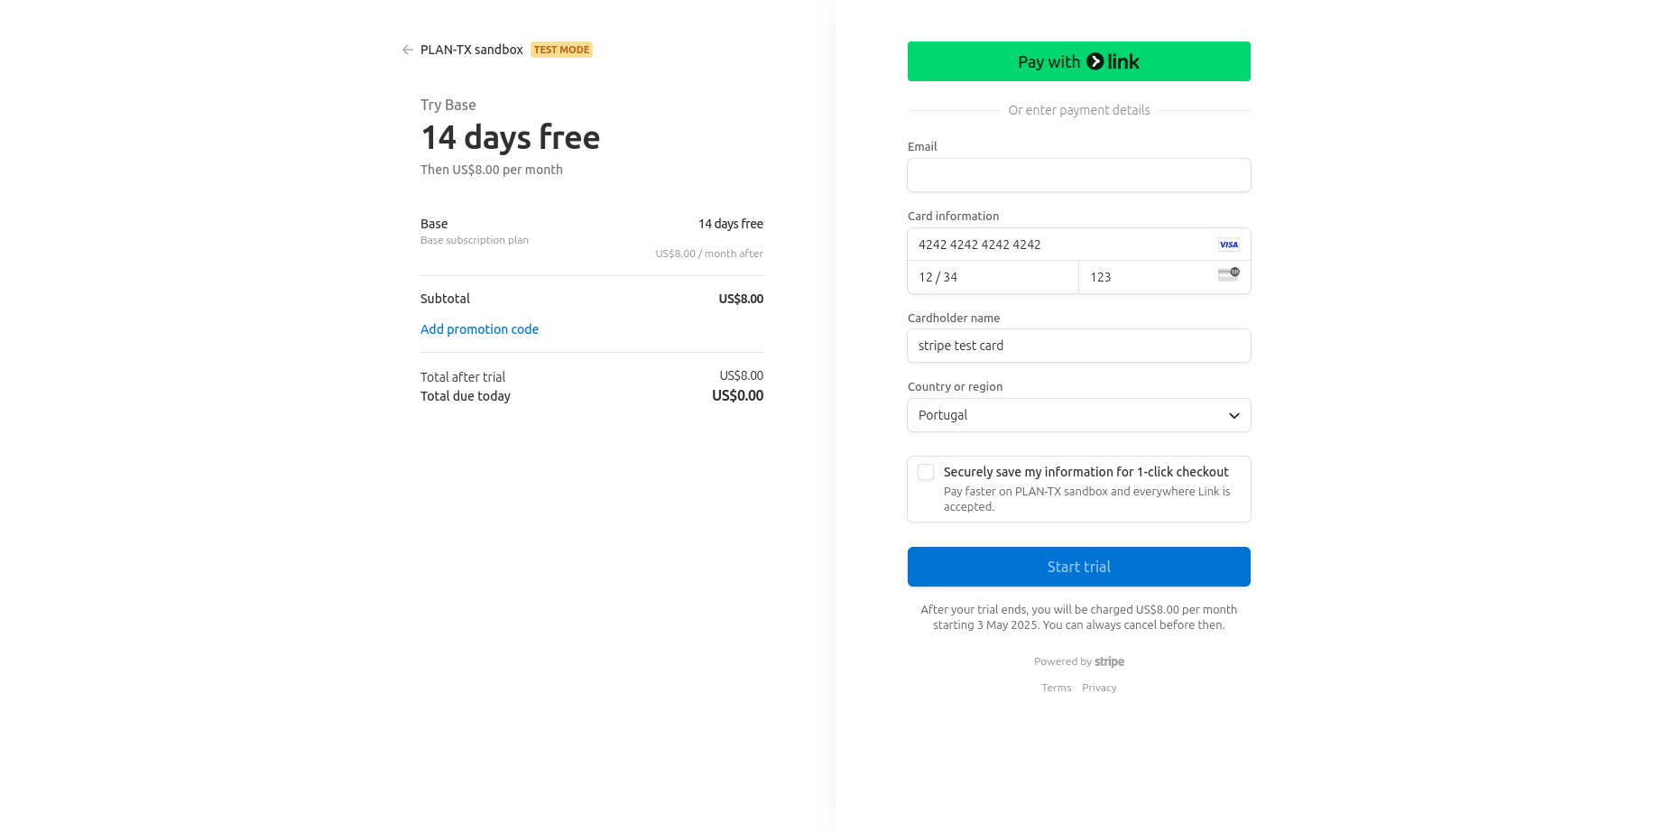
Task: Click the Start trial button
Action: [x=1079, y=567]
